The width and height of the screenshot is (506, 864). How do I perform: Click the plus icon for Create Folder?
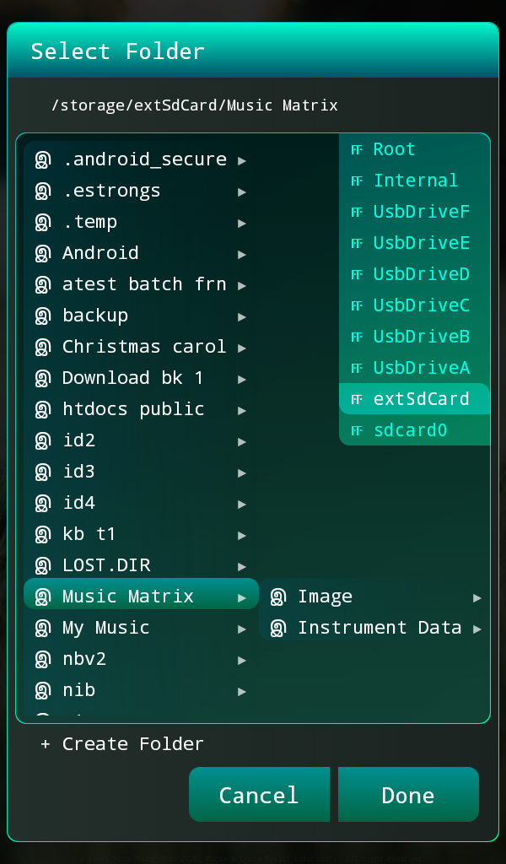coord(46,744)
